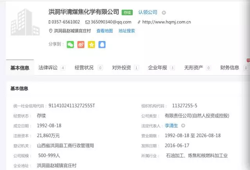Click the 地址搜索 link
Screen dimensions: 250x170
pos(127,31)
